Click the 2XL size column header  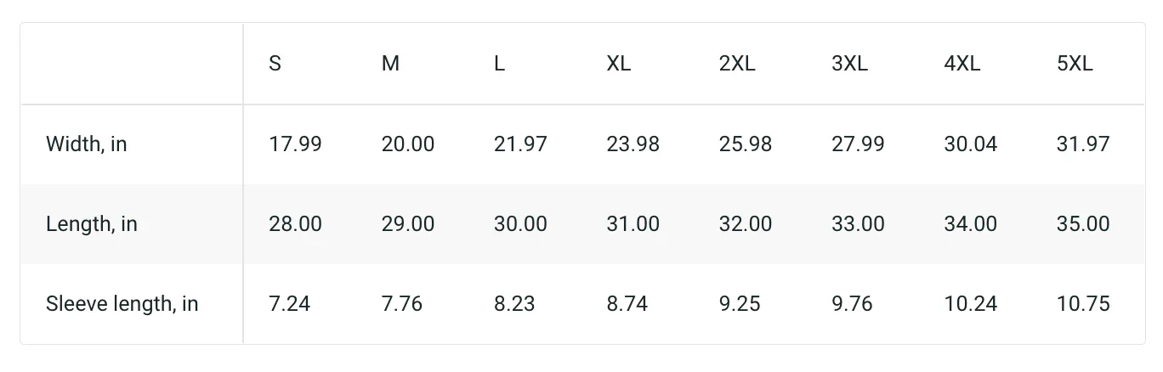click(x=737, y=64)
